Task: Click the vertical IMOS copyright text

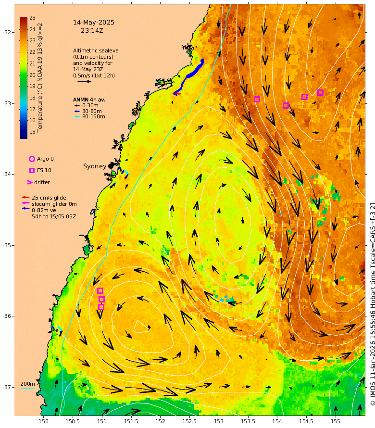Action: 372,304
